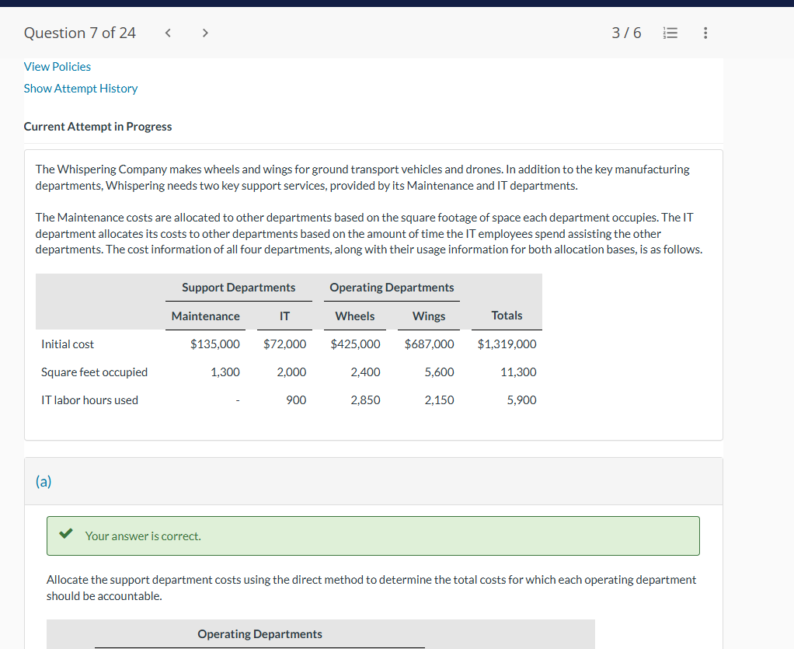Show Attempt History

tap(80, 88)
